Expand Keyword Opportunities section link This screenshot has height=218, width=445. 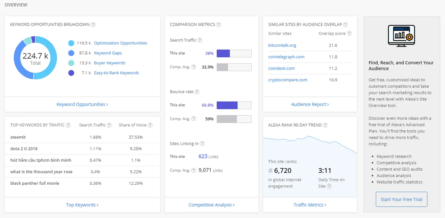pyautogui.click(x=82, y=104)
